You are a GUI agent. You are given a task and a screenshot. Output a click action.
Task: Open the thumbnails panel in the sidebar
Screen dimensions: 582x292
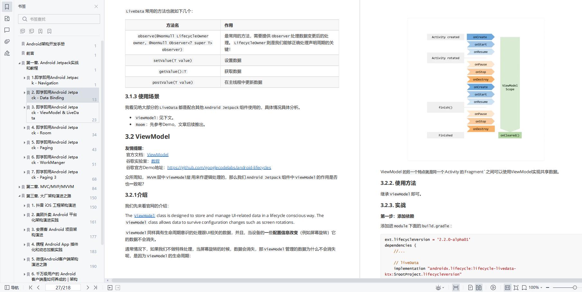point(7,19)
